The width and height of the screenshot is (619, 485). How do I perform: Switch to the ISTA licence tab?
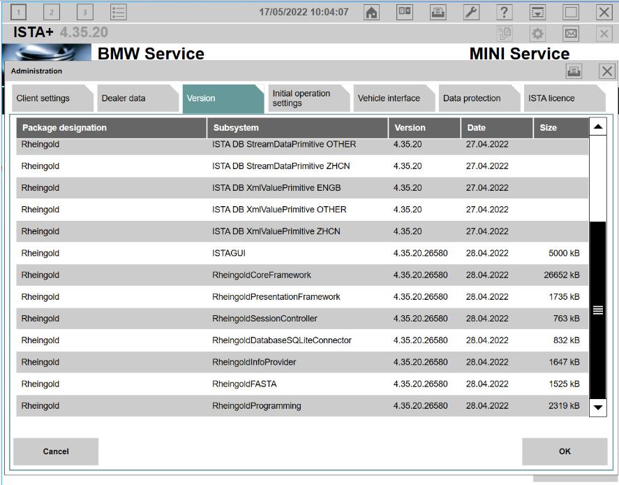[x=565, y=99]
